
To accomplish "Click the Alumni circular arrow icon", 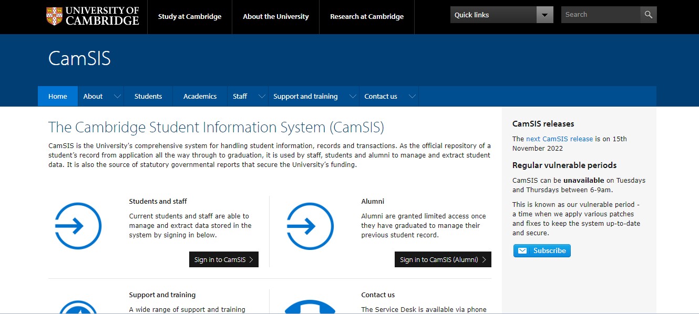I will (x=310, y=226).
